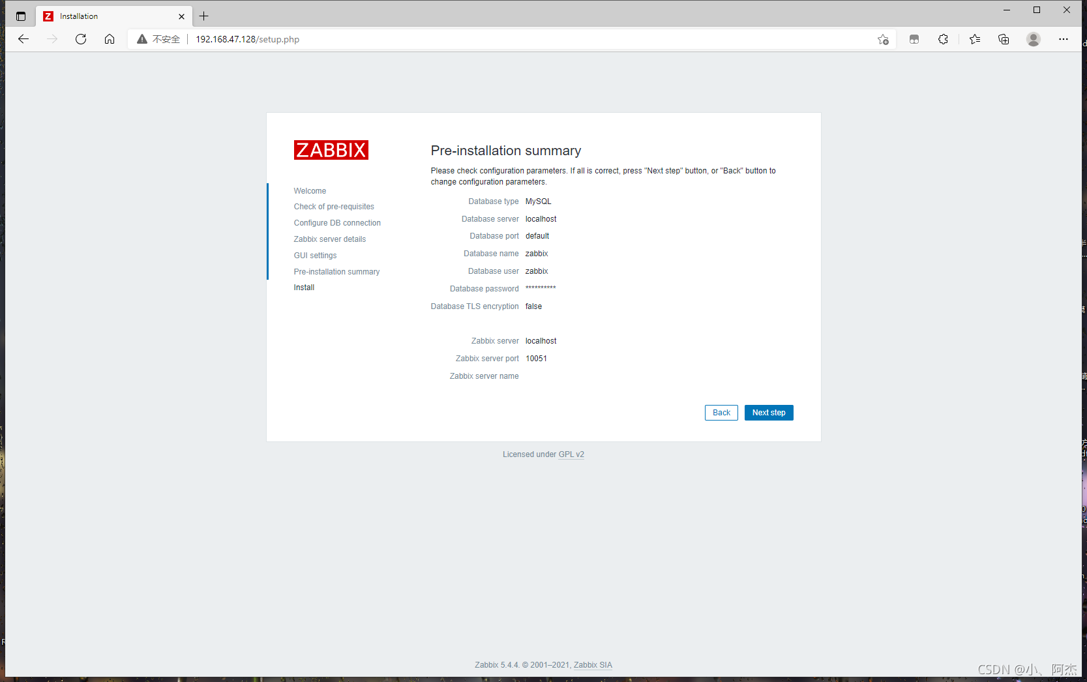Open the tab actions menu icon
Viewport: 1087px width, 682px height.
pyautogui.click(x=21, y=16)
